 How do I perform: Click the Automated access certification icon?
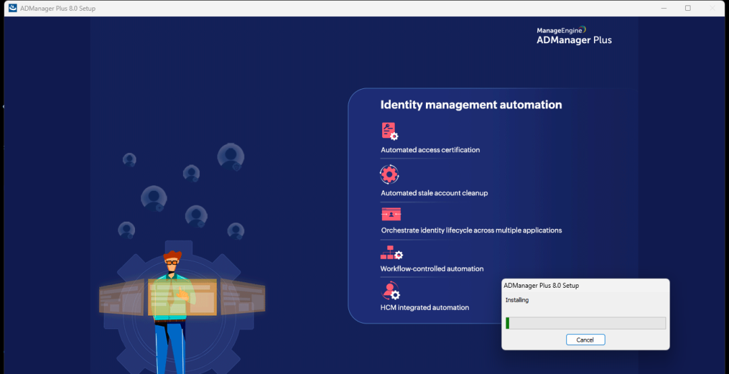389,131
